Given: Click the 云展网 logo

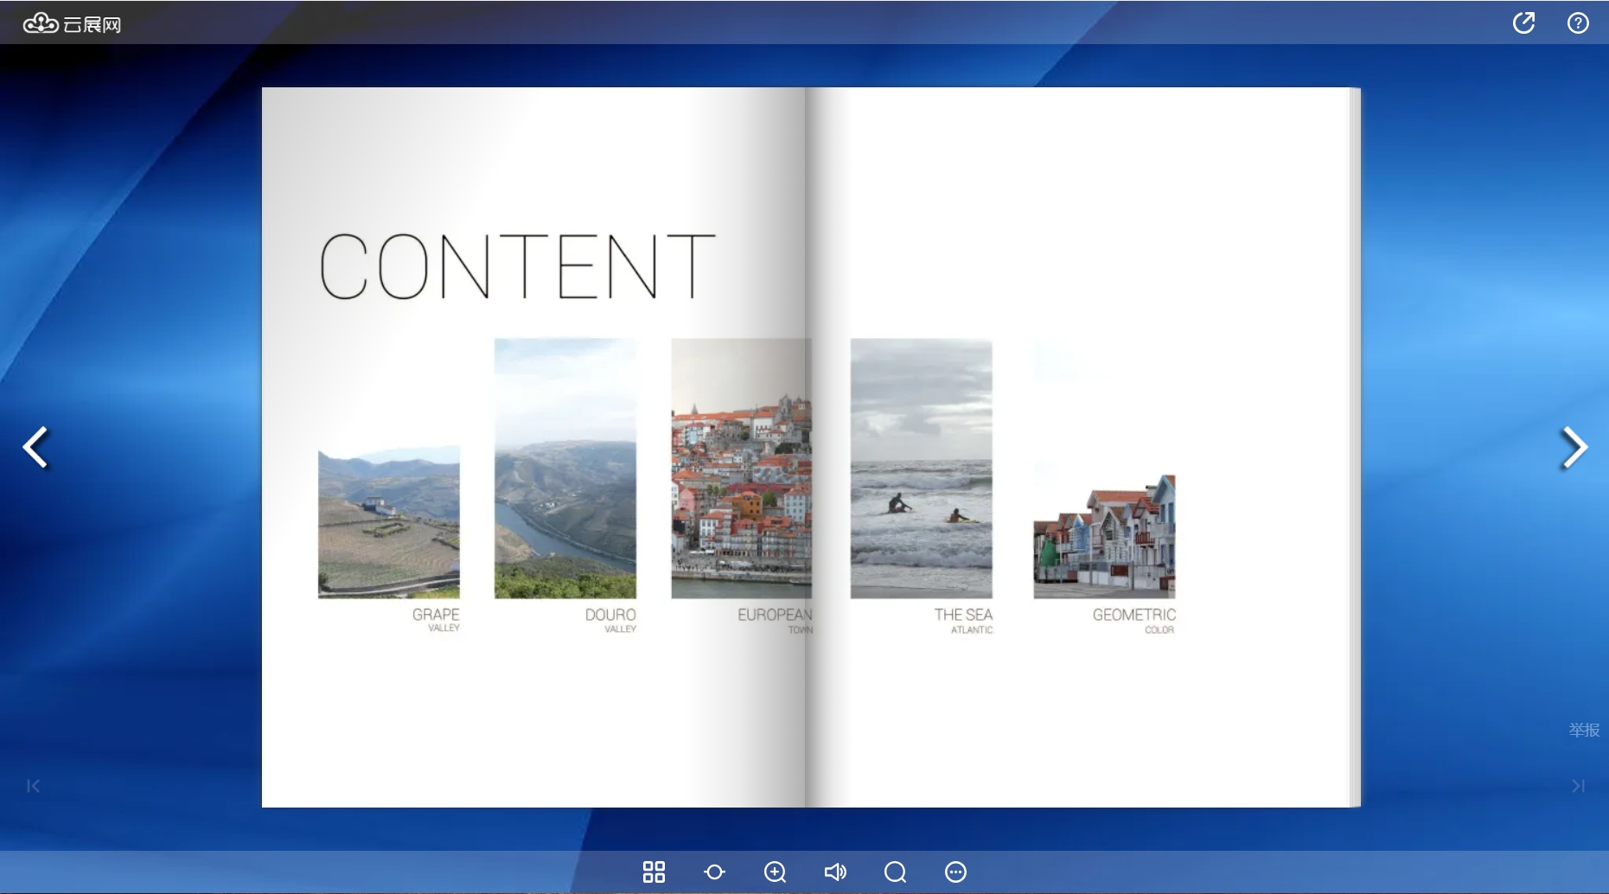Looking at the screenshot, I should (x=72, y=23).
